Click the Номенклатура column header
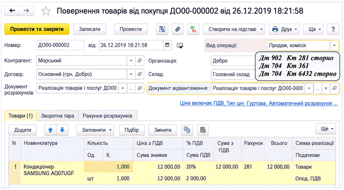Viewport: 344px width, 190px height. [x=52, y=149]
